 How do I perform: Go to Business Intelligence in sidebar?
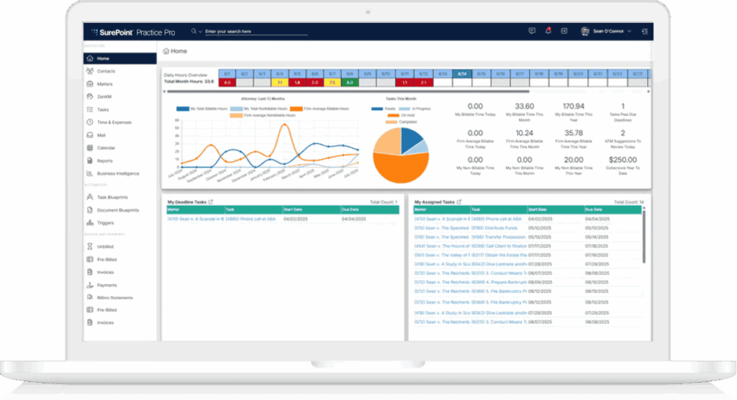[x=118, y=173]
